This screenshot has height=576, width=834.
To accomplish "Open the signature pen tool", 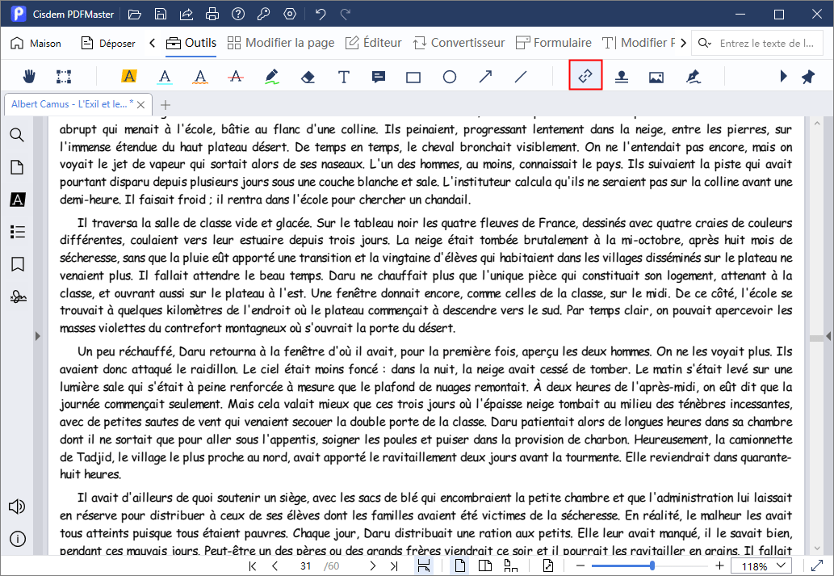I will [693, 78].
